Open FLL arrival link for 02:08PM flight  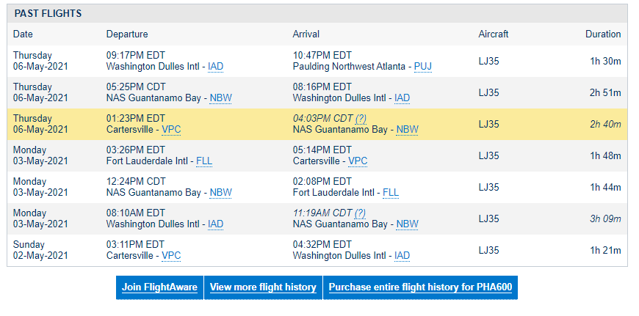391,192
